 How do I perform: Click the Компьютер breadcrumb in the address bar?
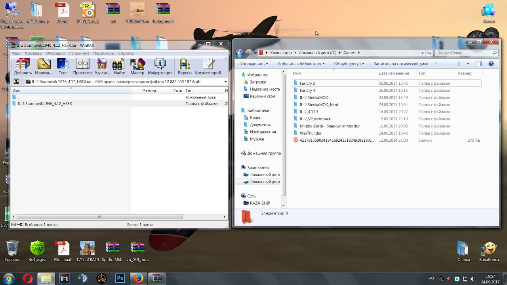point(281,53)
